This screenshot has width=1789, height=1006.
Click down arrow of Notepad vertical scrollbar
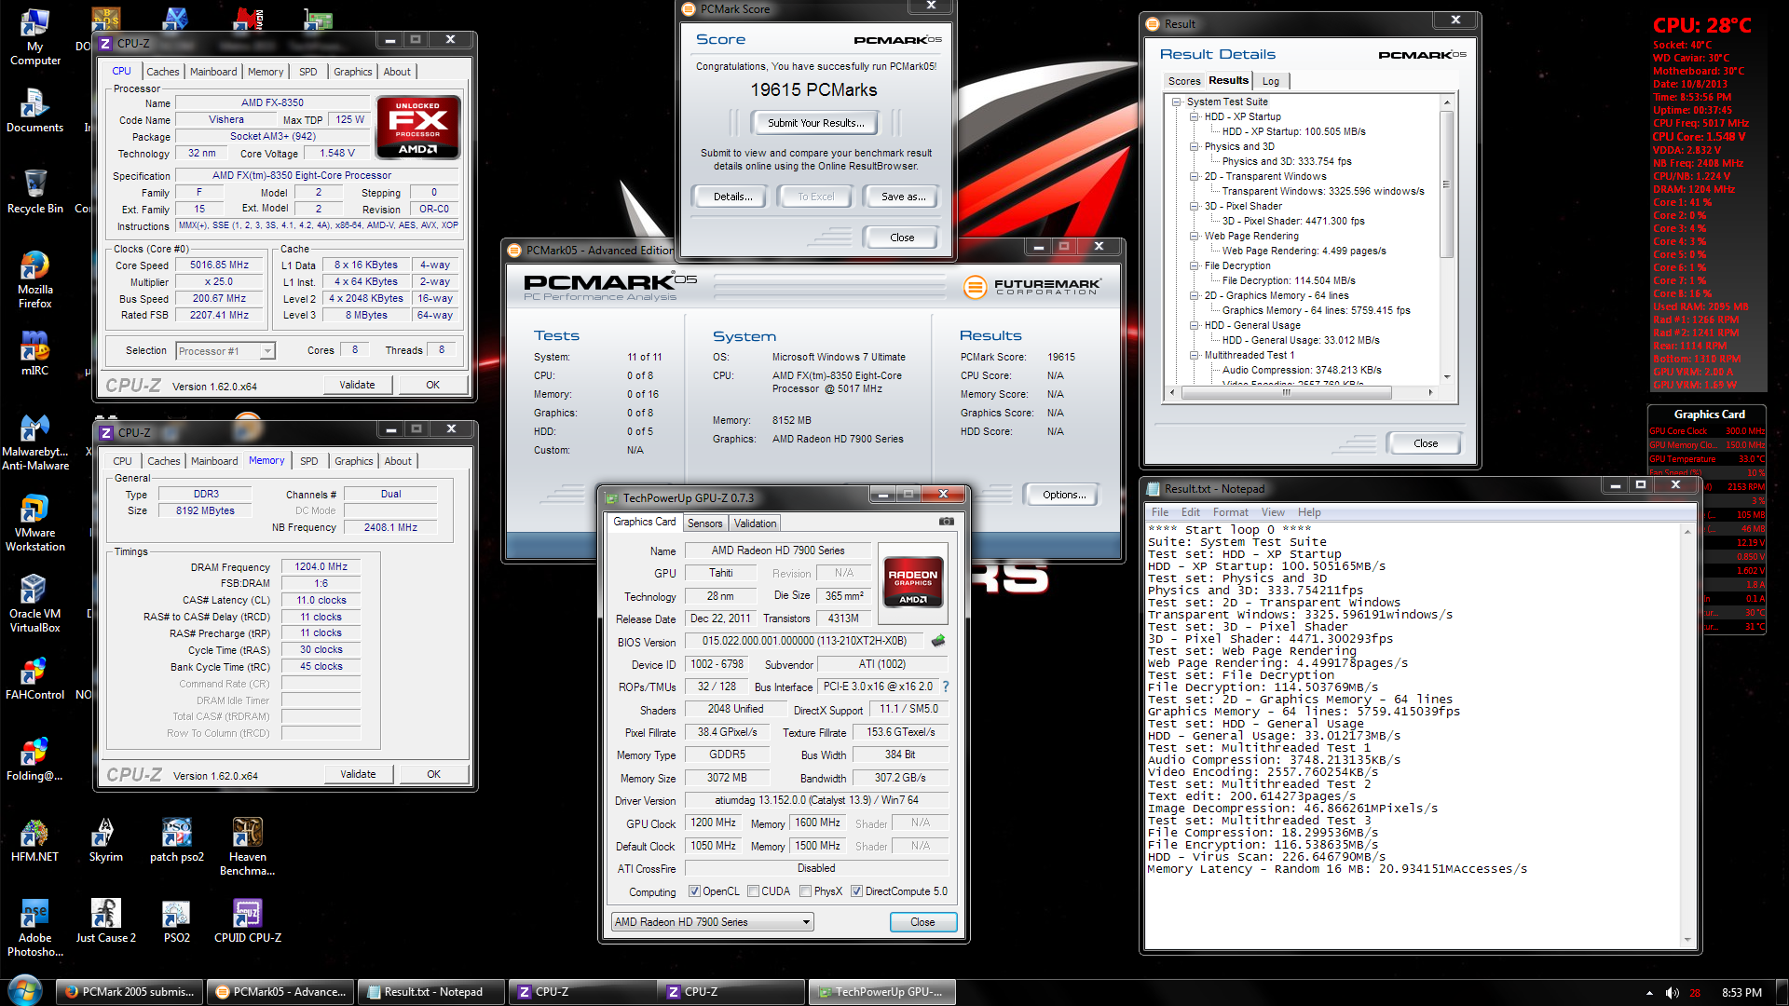click(x=1687, y=941)
